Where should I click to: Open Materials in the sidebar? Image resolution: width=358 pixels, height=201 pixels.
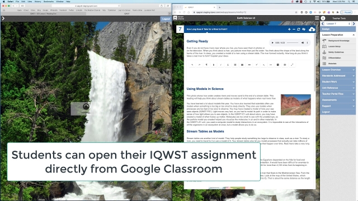point(338,64)
